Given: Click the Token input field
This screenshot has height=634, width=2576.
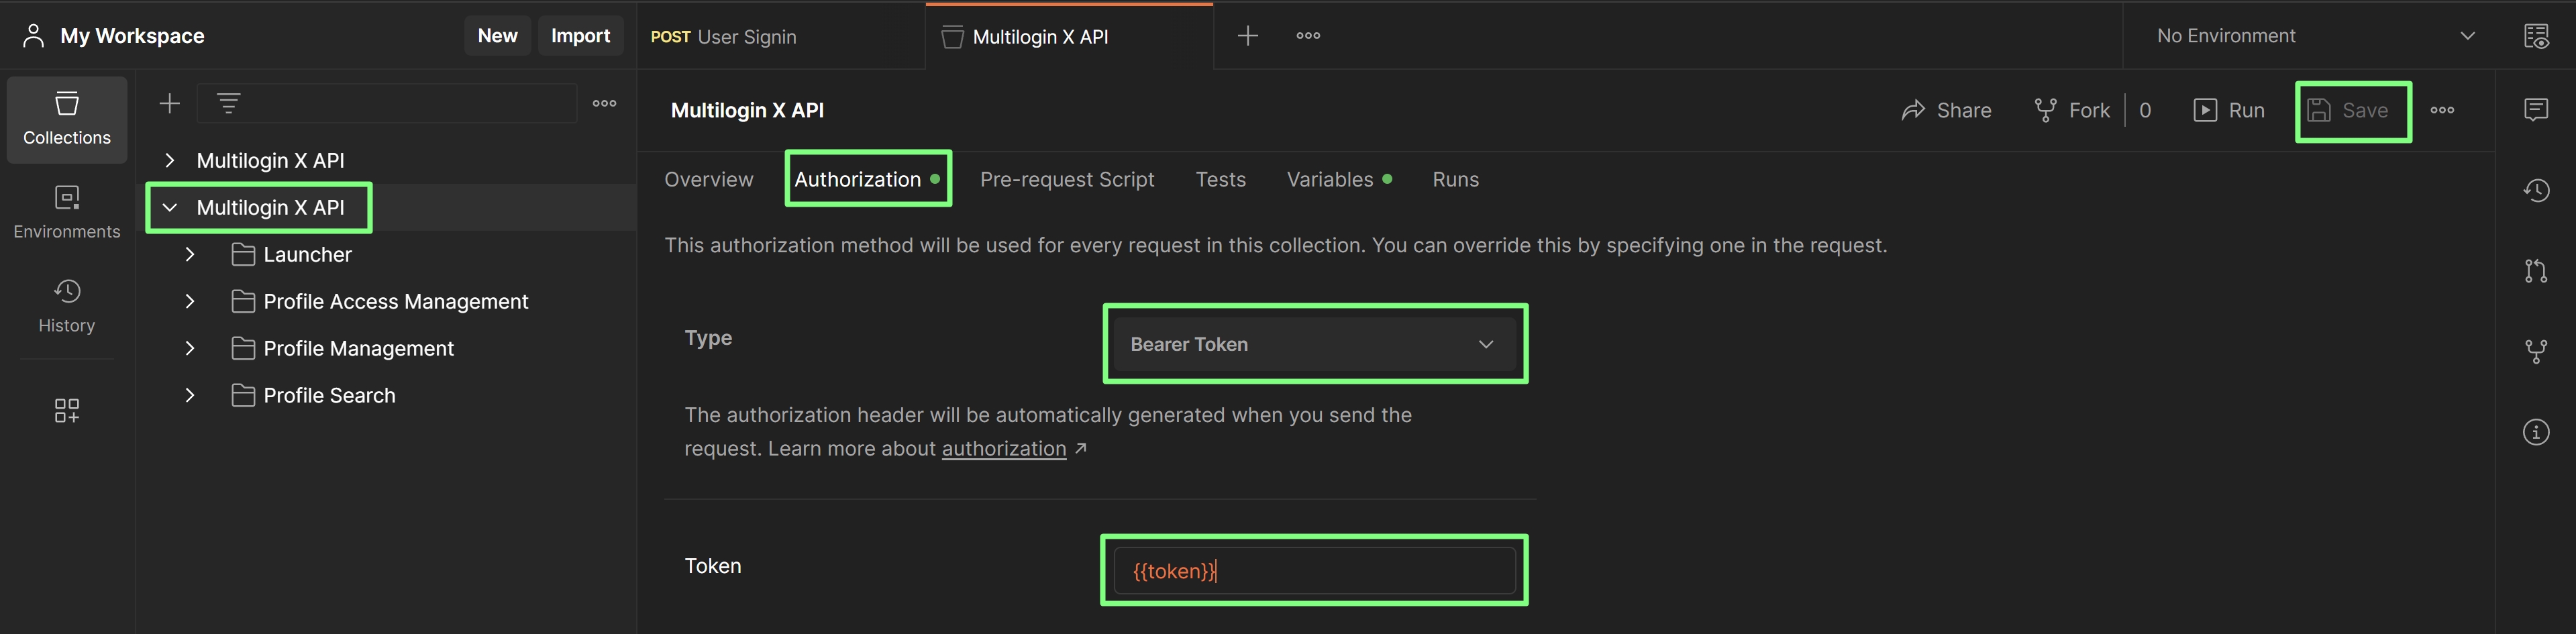Looking at the screenshot, I should (x=1314, y=571).
